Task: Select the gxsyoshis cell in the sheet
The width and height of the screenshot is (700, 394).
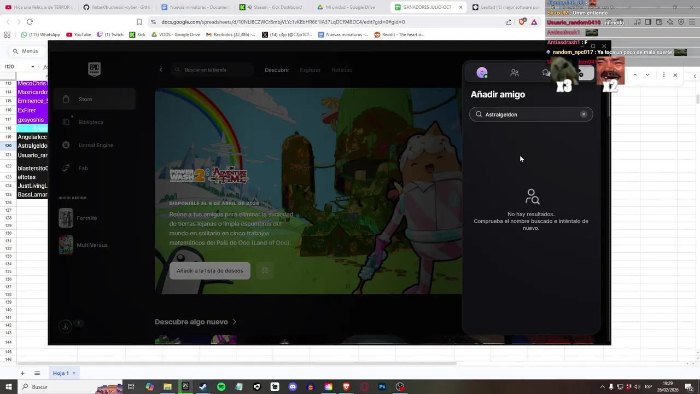Action: pos(32,120)
